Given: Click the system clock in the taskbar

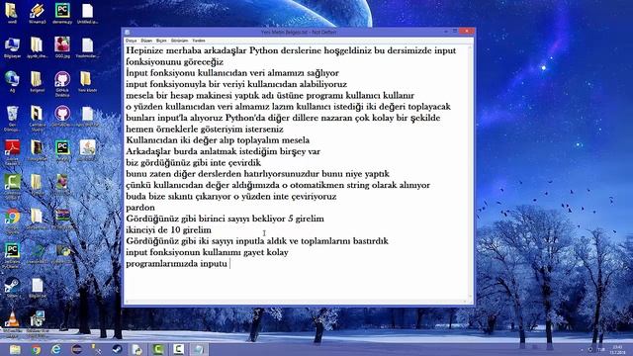Looking at the screenshot, I should (x=617, y=349).
